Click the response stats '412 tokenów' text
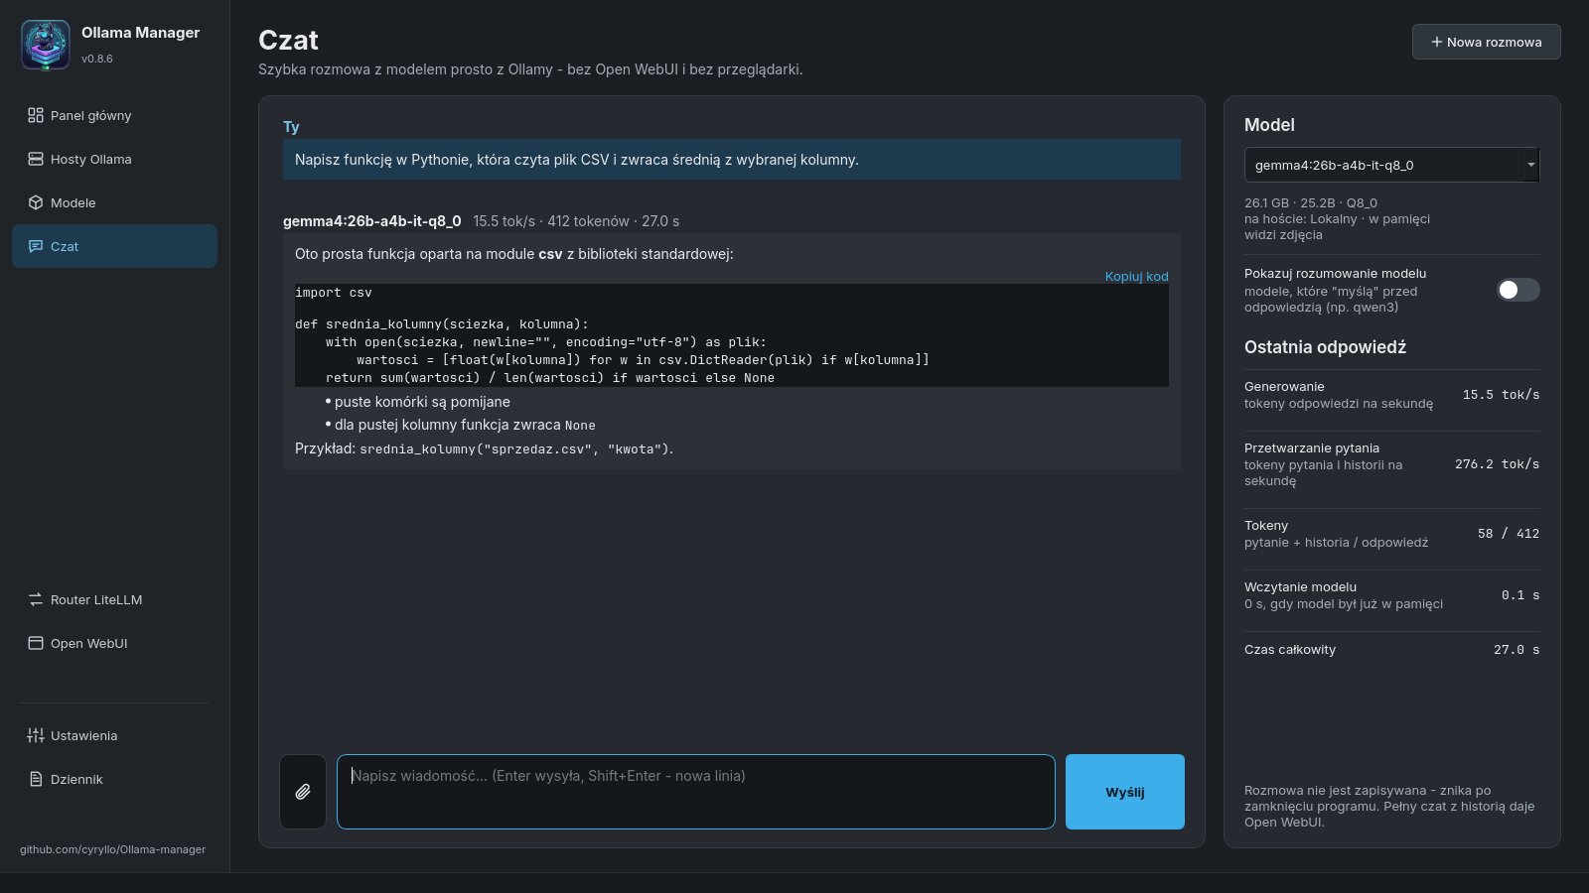 [588, 221]
